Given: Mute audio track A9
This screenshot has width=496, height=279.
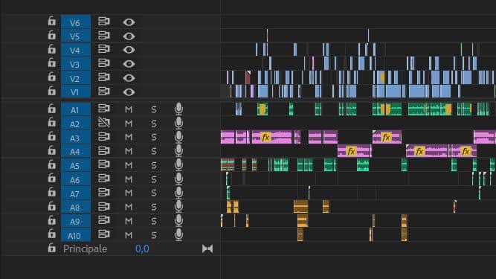Looking at the screenshot, I should click(x=129, y=221).
